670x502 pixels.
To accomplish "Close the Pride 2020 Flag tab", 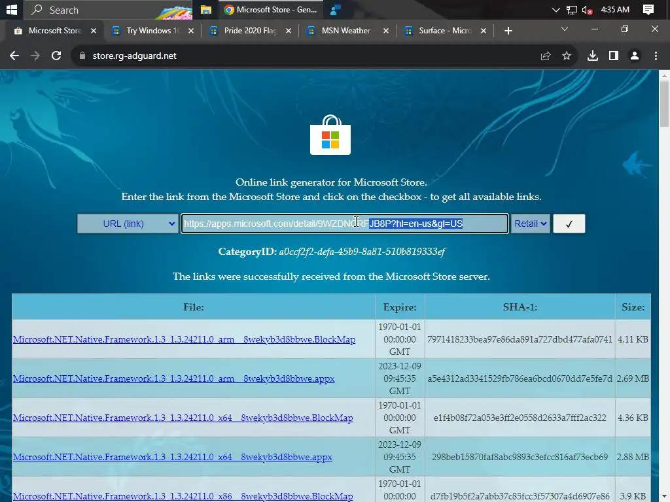I will [x=289, y=31].
